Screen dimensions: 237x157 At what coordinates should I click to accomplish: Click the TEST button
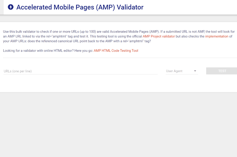point(222,71)
